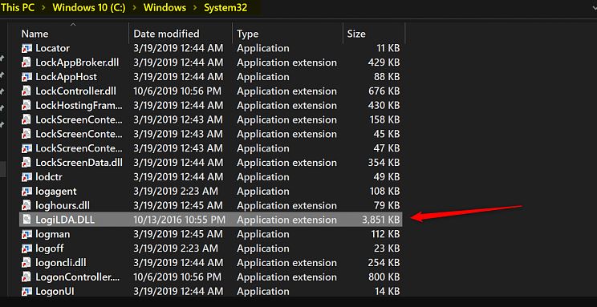The image size is (597, 307).
Task: Click the lodctr application icon
Action: (x=26, y=177)
